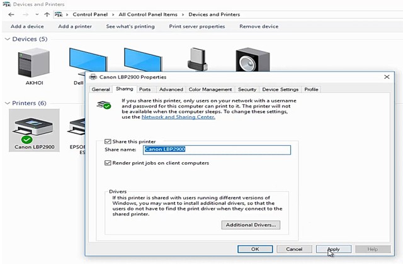Expand chevron after Control Panel breadcrumb

point(113,14)
